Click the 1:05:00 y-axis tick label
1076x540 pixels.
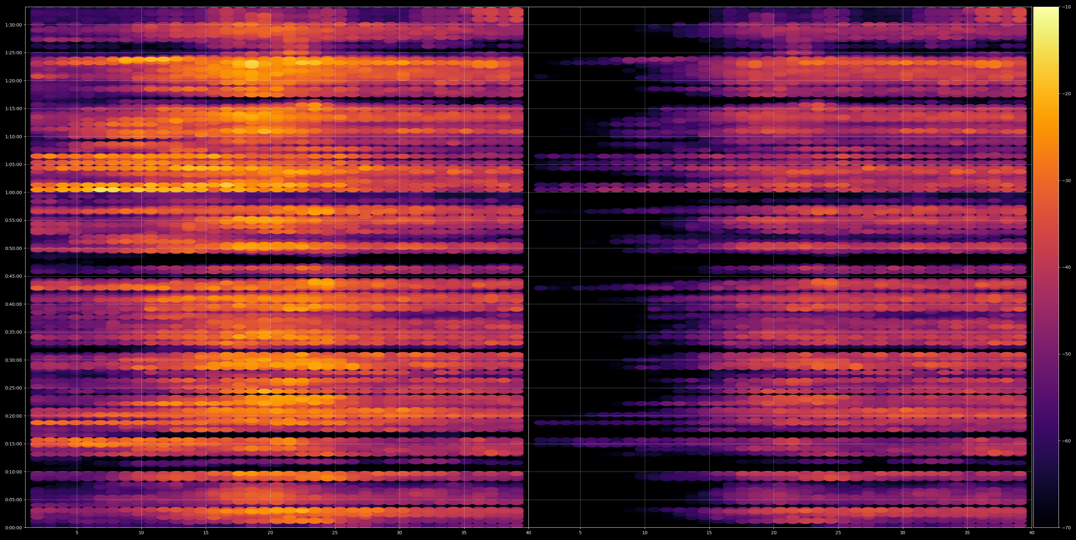click(13, 164)
